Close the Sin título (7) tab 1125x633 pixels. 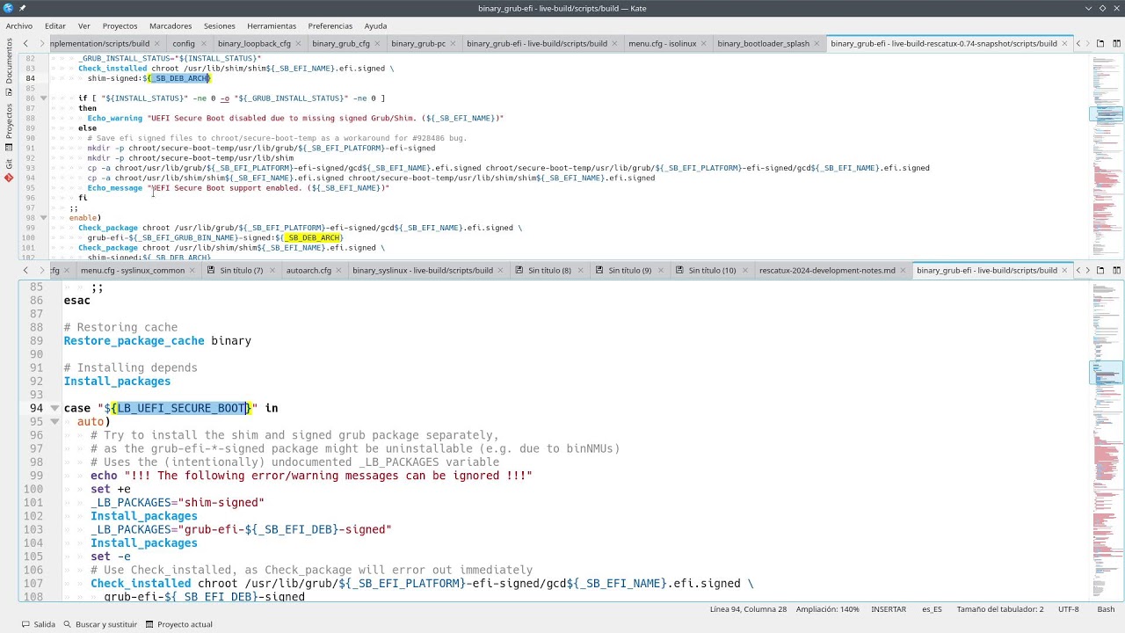(x=272, y=270)
